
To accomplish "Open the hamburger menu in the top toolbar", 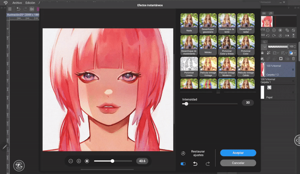I will (x=10, y=9).
